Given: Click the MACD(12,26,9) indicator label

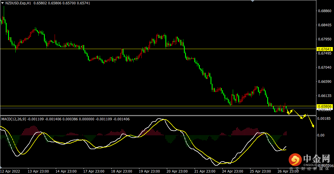Looking at the screenshot, I should click(x=14, y=119).
